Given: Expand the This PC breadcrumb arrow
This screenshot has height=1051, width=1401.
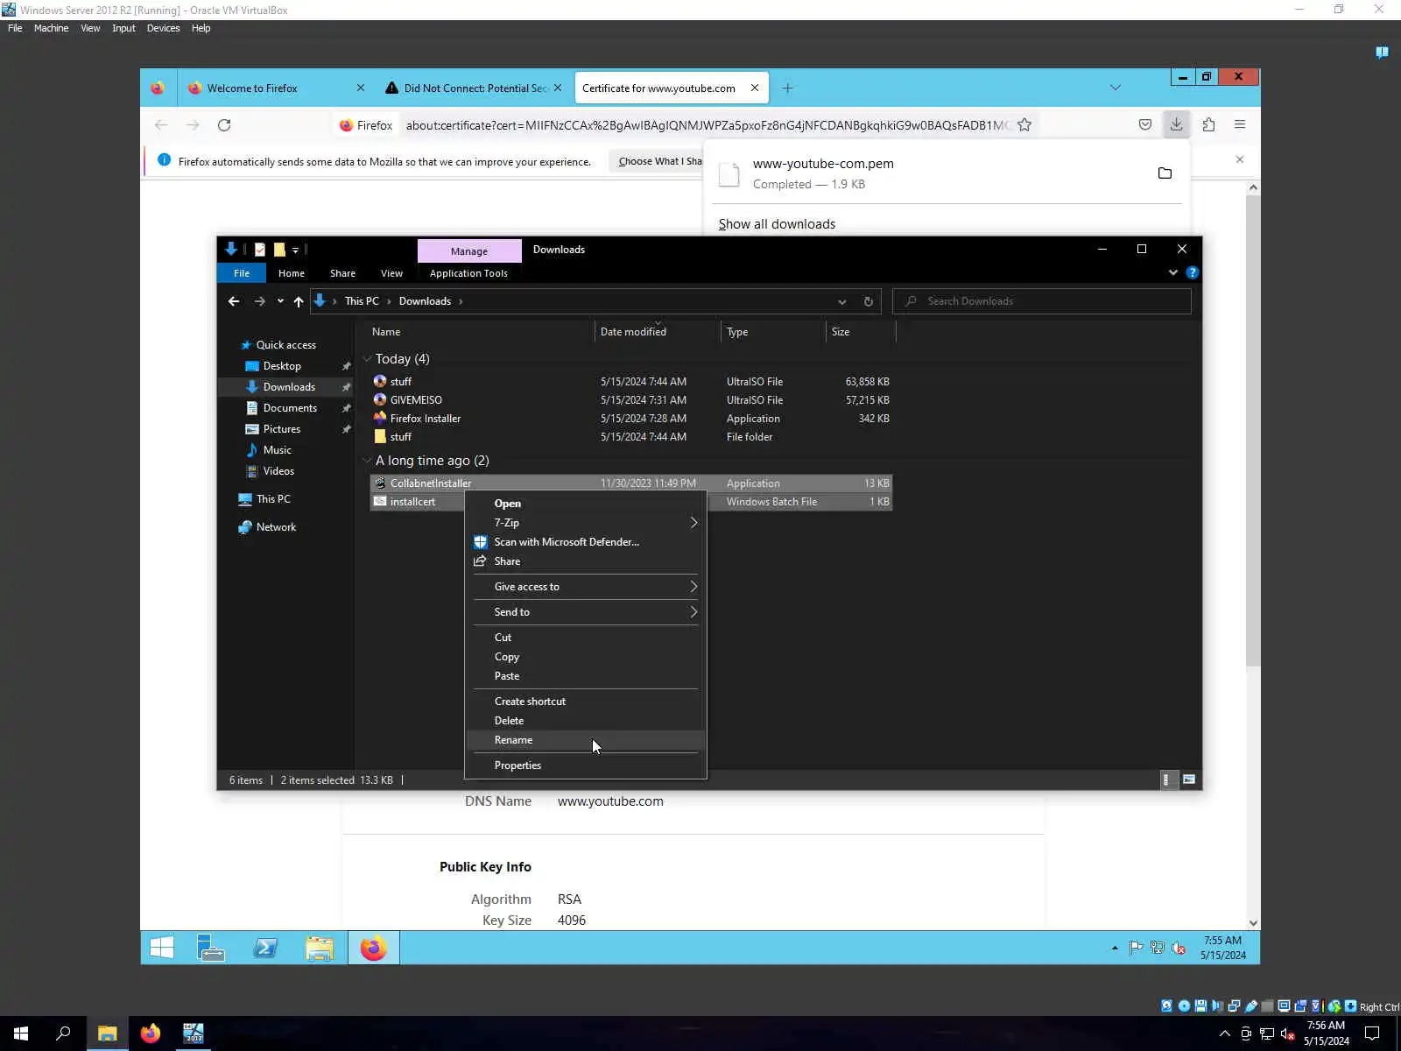Looking at the screenshot, I should (390, 301).
